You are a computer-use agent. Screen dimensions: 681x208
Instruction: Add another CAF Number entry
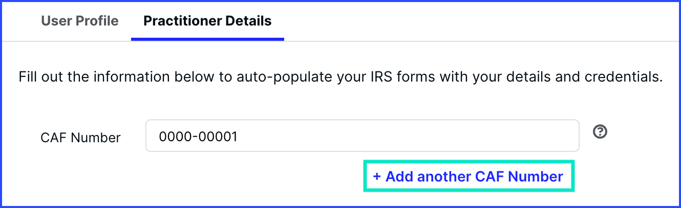coord(468,176)
